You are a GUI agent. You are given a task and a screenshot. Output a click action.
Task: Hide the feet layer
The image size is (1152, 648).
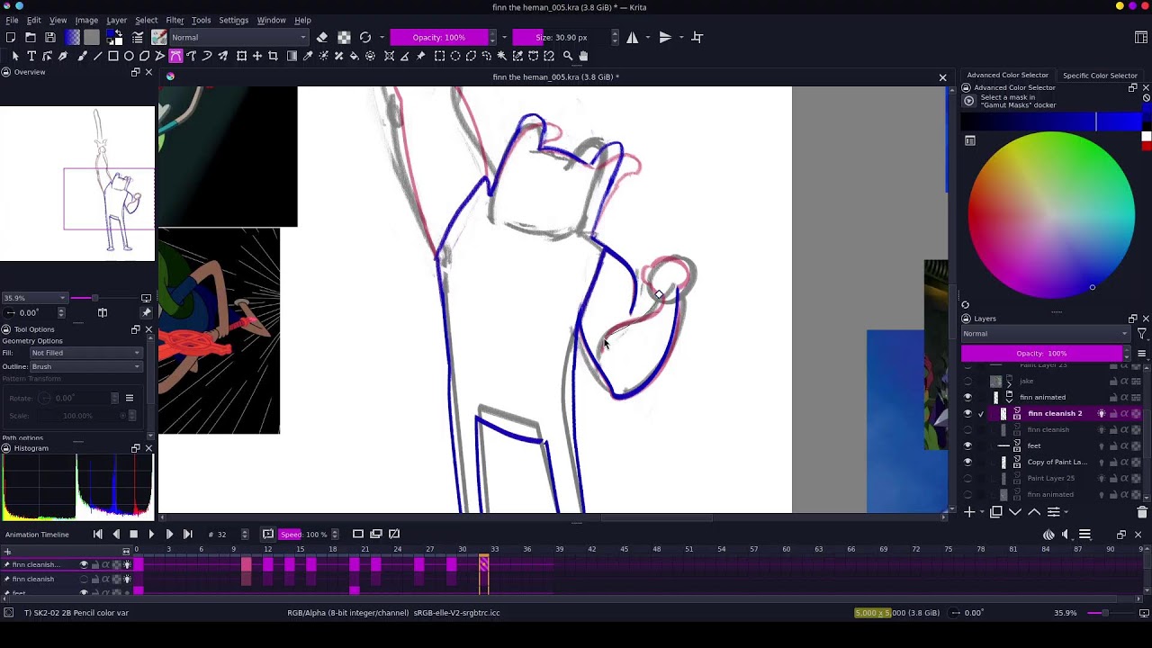pos(967,446)
